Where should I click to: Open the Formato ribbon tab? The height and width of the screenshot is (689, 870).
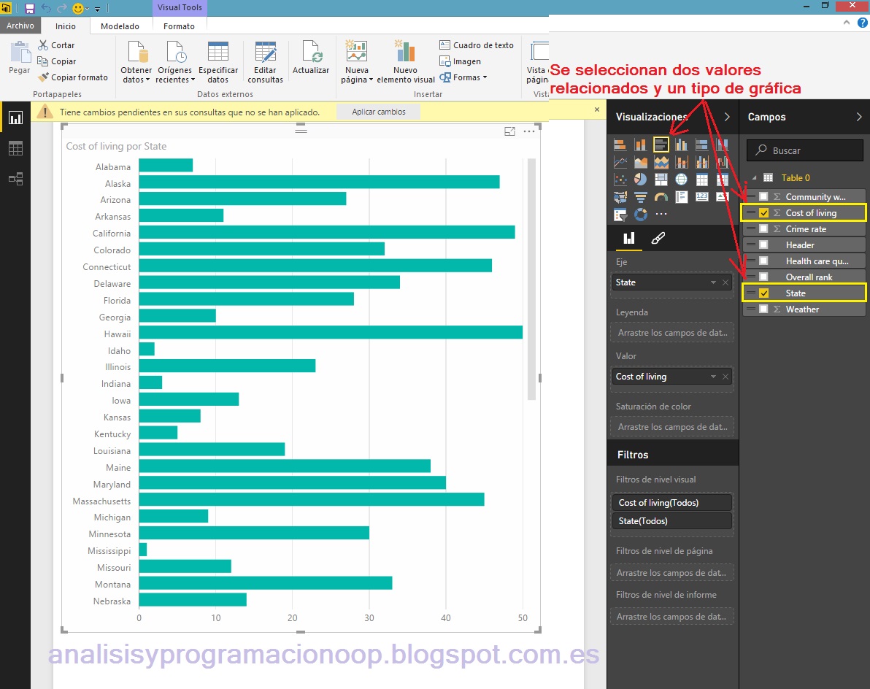click(179, 26)
